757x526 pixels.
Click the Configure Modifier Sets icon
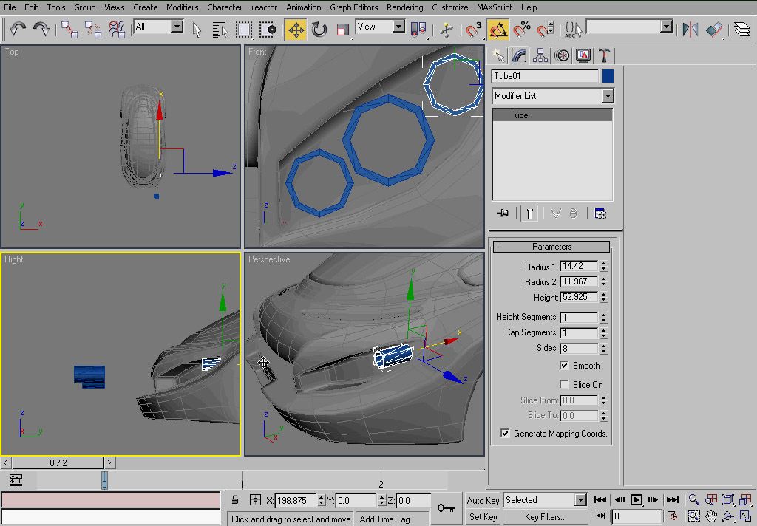coord(600,214)
